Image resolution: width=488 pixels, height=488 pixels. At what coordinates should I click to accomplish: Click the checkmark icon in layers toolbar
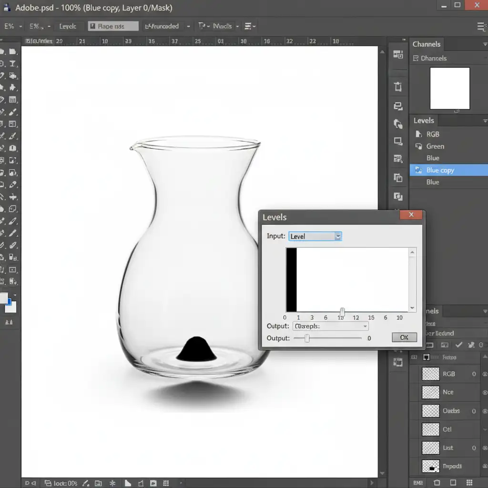coord(458,345)
